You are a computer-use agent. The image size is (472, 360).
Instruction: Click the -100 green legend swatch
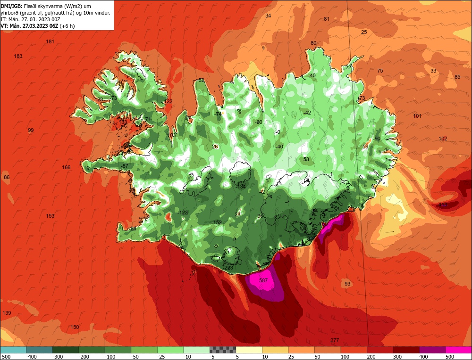[118, 350]
